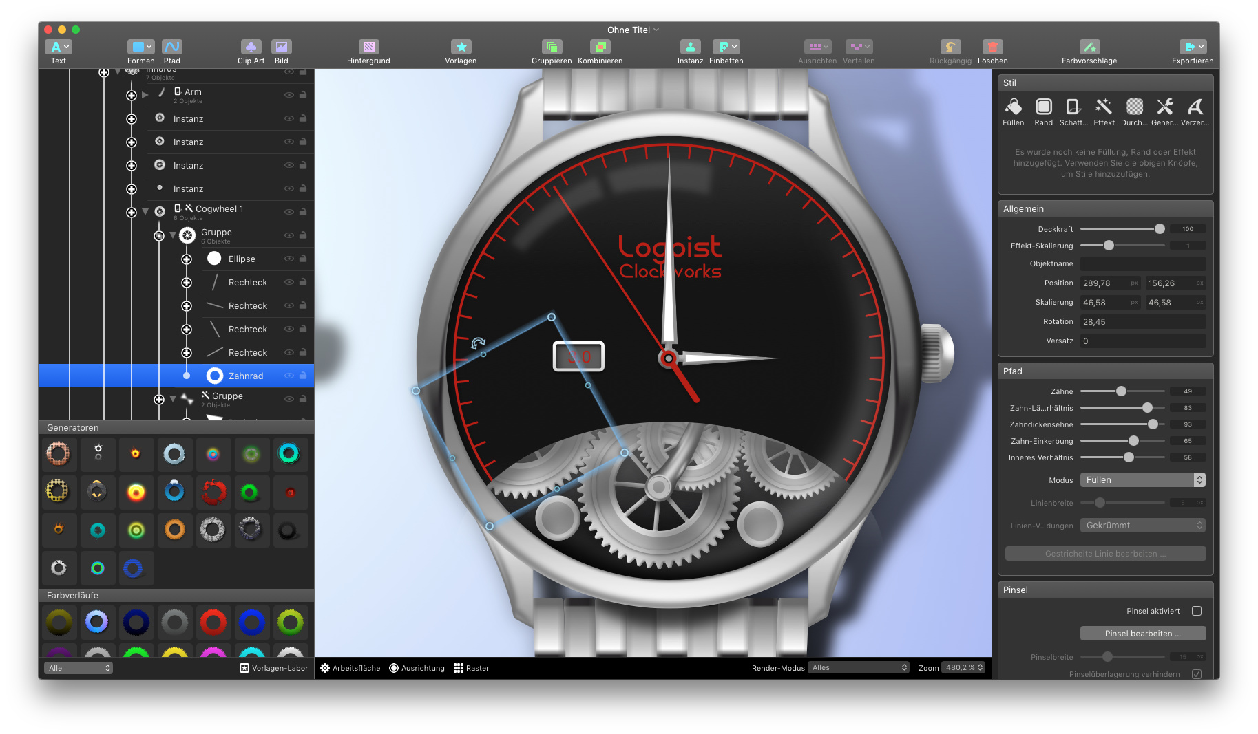Select the Arm layer in list

point(193,92)
